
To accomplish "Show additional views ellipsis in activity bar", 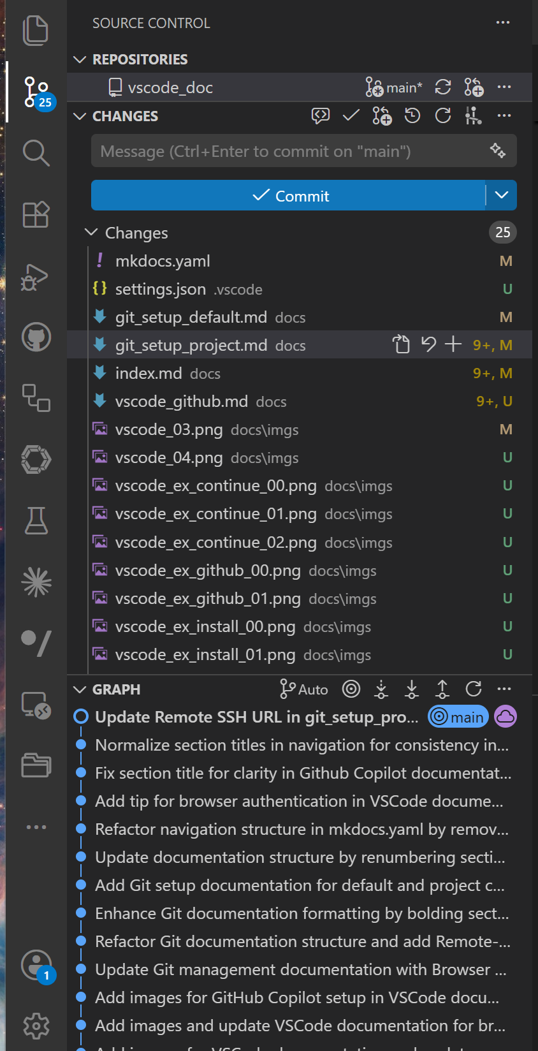I will click(x=36, y=827).
